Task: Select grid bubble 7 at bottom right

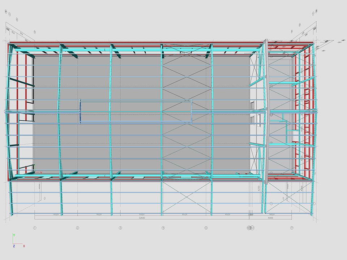Action: click(x=292, y=228)
